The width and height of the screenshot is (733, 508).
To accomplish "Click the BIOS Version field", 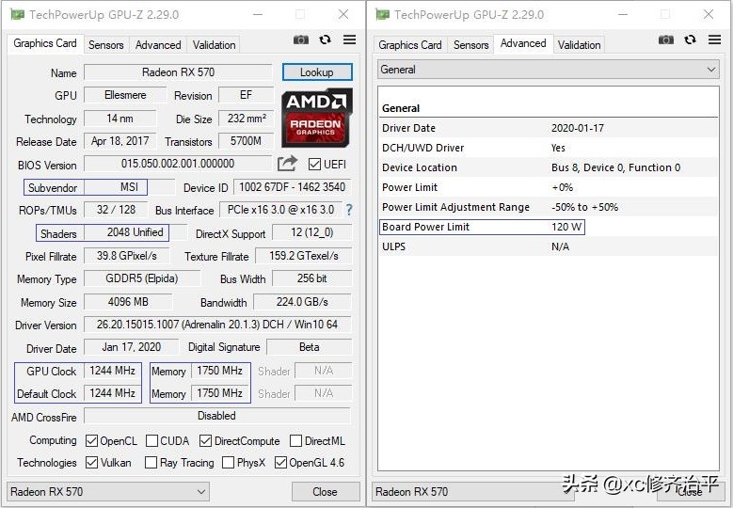I will click(x=178, y=164).
